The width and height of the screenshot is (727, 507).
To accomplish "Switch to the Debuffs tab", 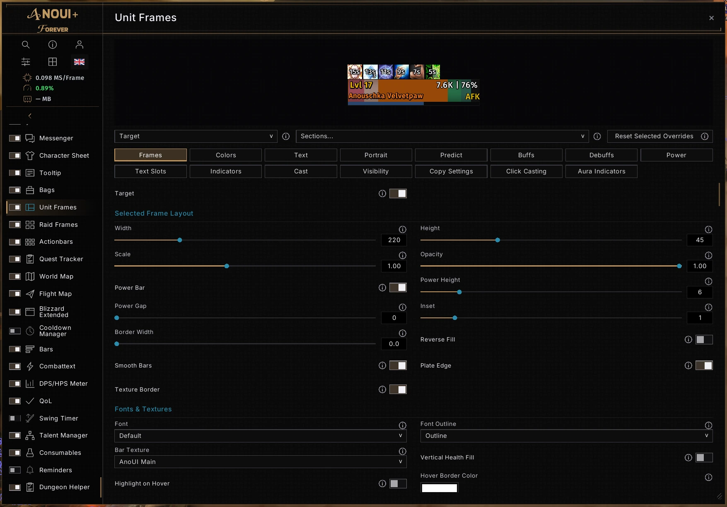I will pos(601,155).
